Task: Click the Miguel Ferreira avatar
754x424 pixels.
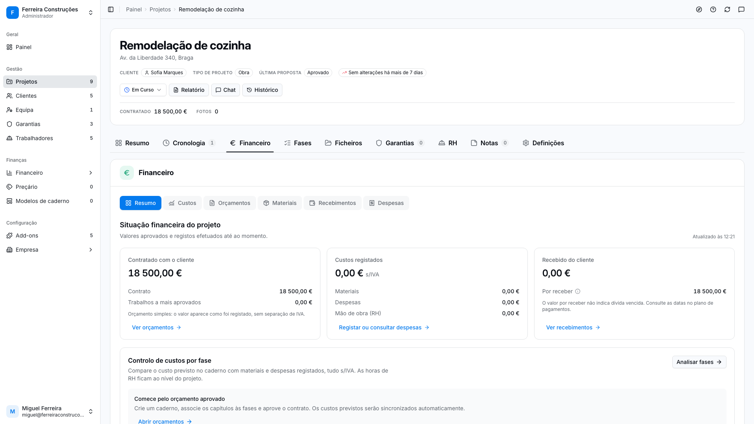Action: (x=13, y=411)
